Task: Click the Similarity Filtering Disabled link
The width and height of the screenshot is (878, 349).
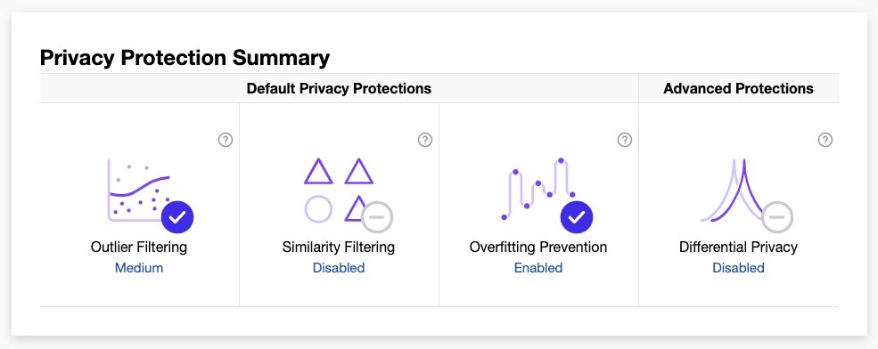Action: (x=339, y=268)
